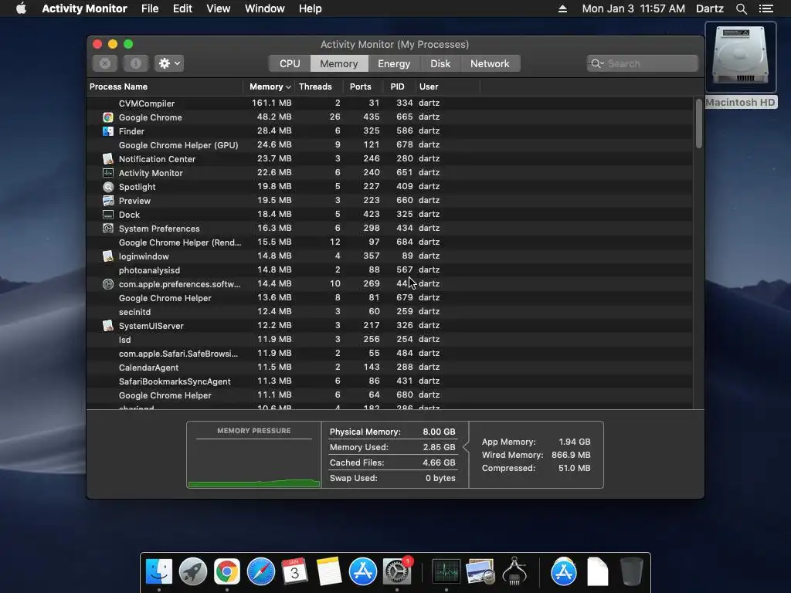Select the secinitd process row
This screenshot has width=791, height=593.
[x=390, y=312]
